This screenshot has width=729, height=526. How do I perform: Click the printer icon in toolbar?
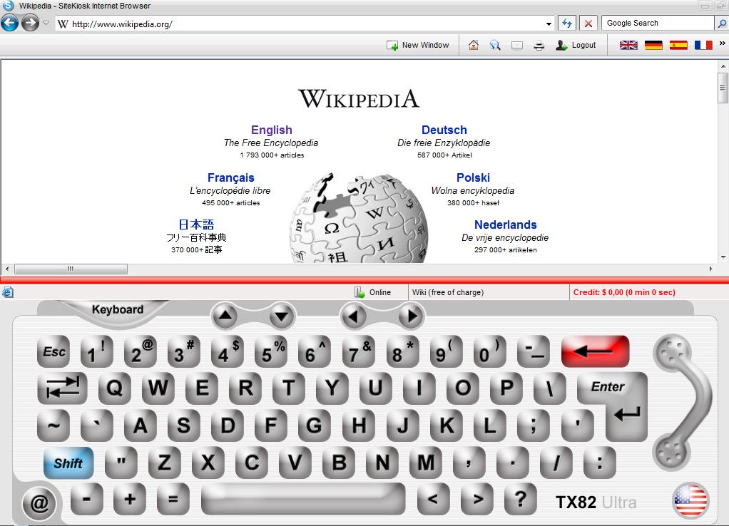(x=539, y=45)
